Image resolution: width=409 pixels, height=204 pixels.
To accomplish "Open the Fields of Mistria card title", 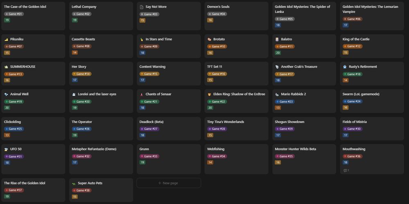I will tap(355, 122).
